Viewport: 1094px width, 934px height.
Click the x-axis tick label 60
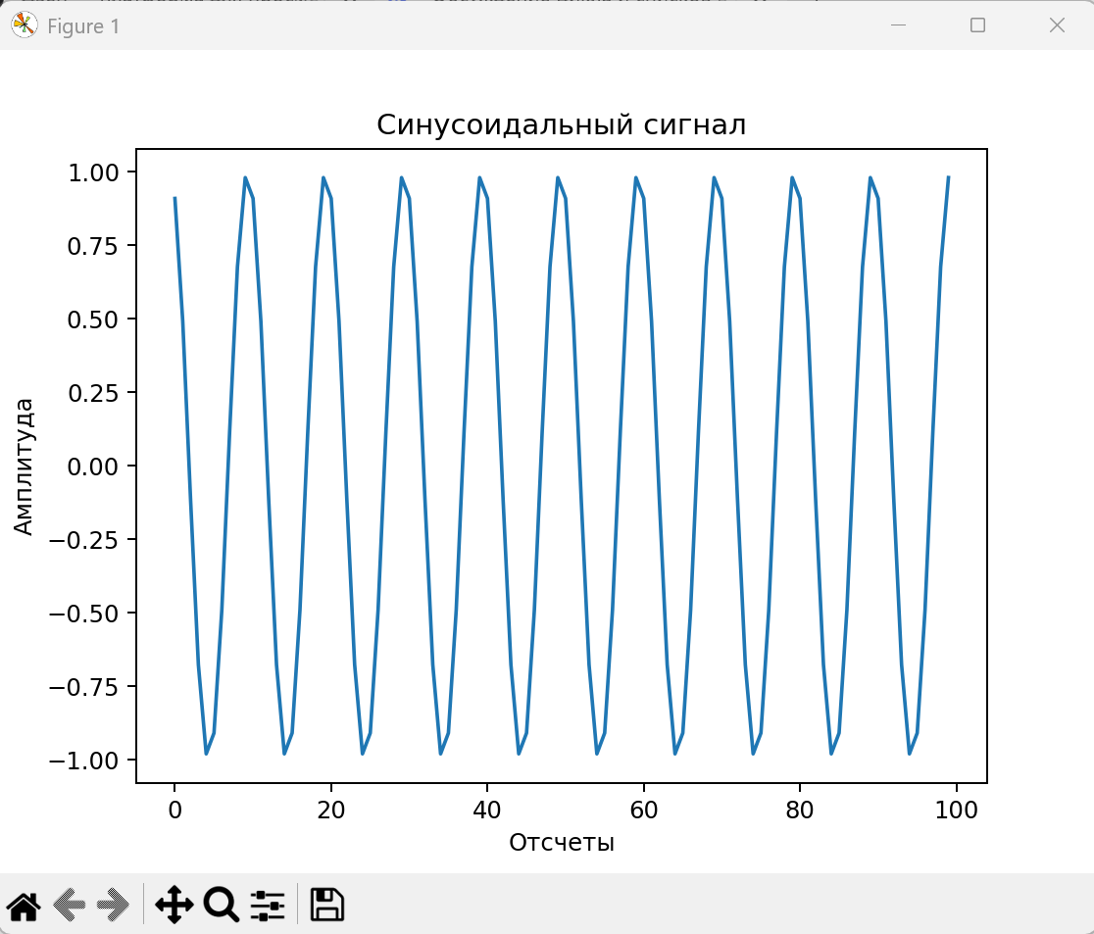(644, 811)
